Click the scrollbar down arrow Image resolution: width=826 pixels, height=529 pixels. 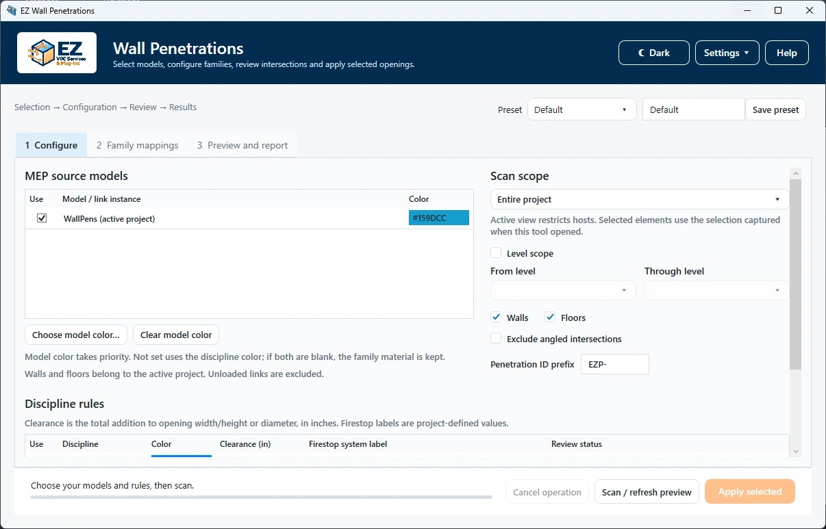pyautogui.click(x=795, y=451)
